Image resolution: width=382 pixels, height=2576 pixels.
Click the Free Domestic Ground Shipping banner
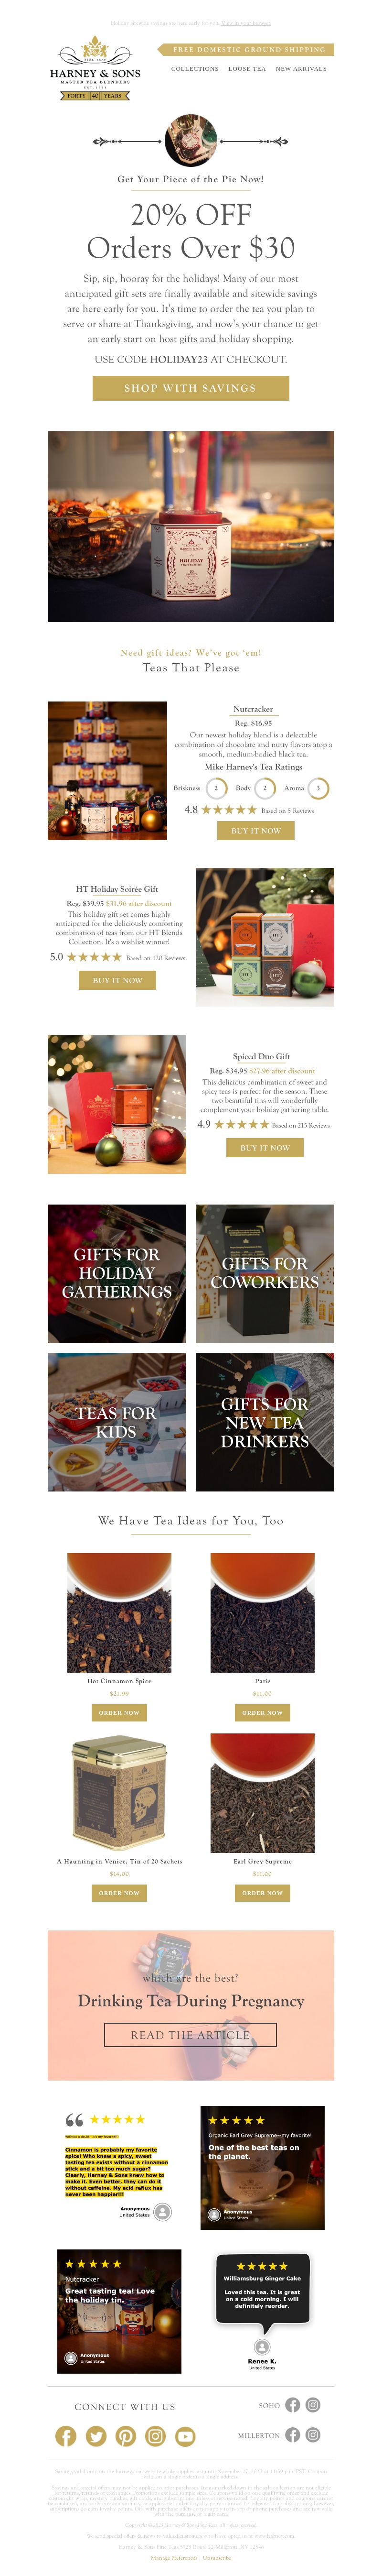click(245, 49)
